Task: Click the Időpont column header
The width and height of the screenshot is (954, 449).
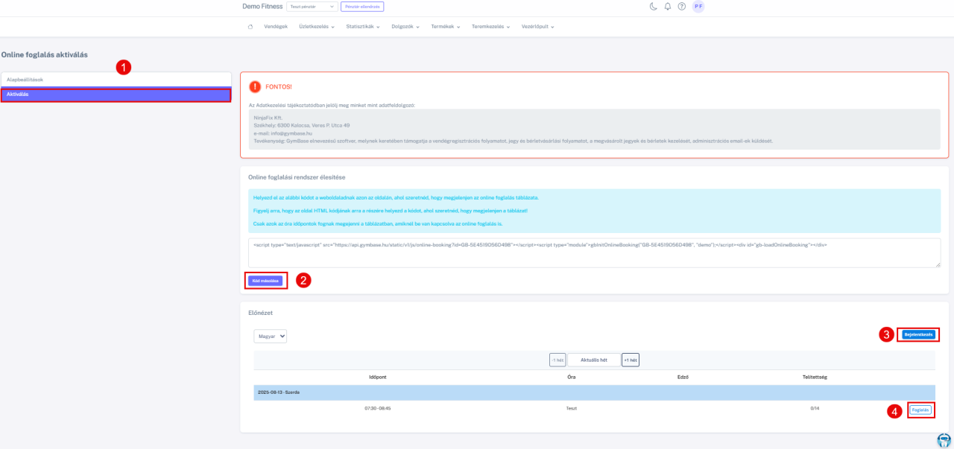Action: (377, 378)
